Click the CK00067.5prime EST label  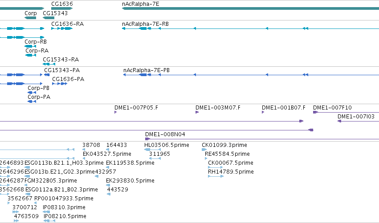231,163
